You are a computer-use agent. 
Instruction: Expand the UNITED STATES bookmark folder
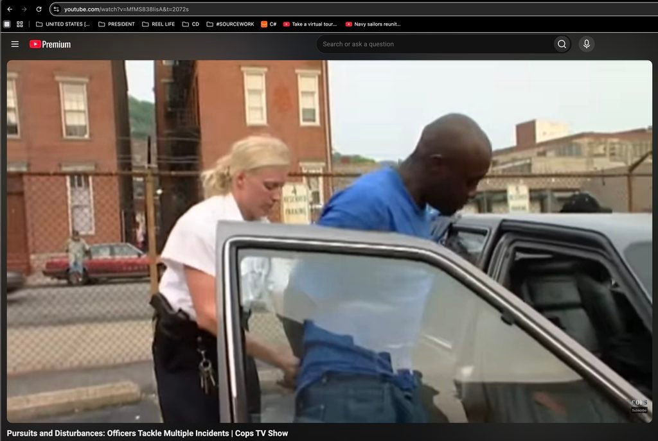63,24
